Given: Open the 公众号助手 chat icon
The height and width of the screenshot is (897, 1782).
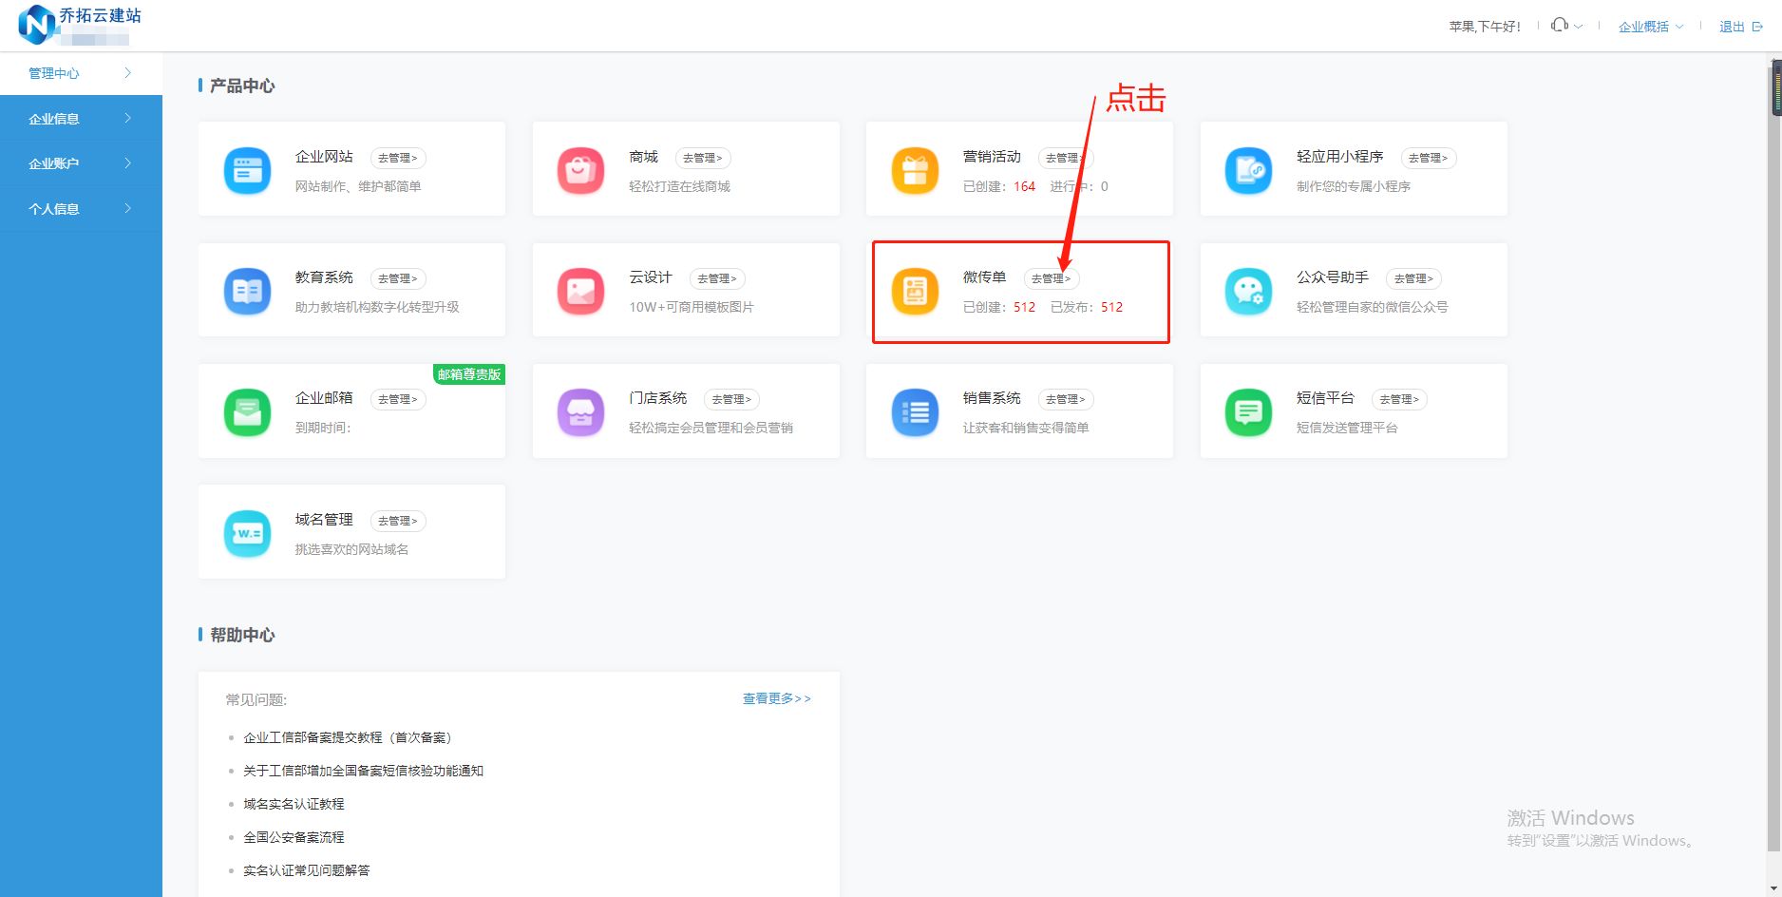Looking at the screenshot, I should point(1248,291).
